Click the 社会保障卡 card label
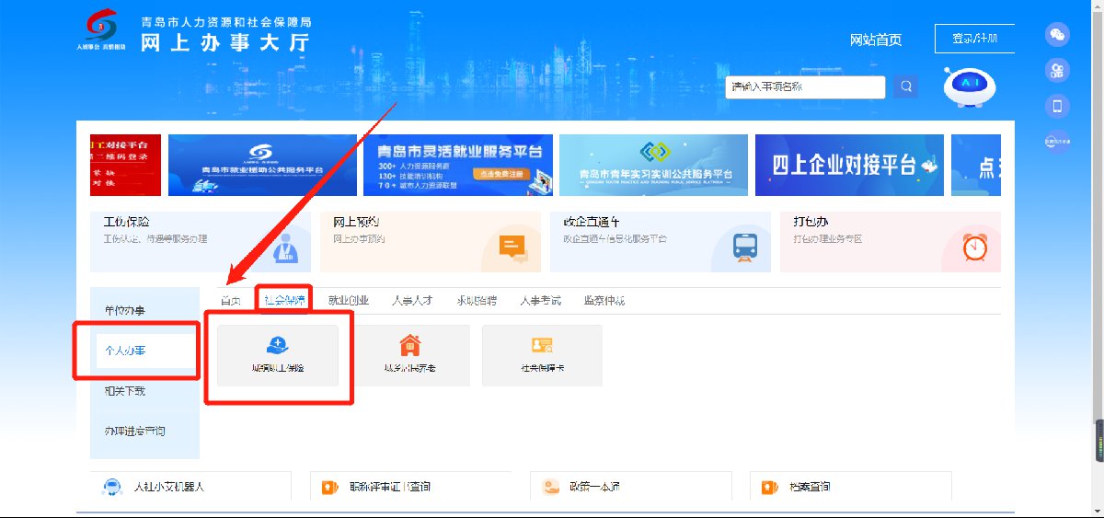Screen dimensions: 1104x518 tap(542, 367)
